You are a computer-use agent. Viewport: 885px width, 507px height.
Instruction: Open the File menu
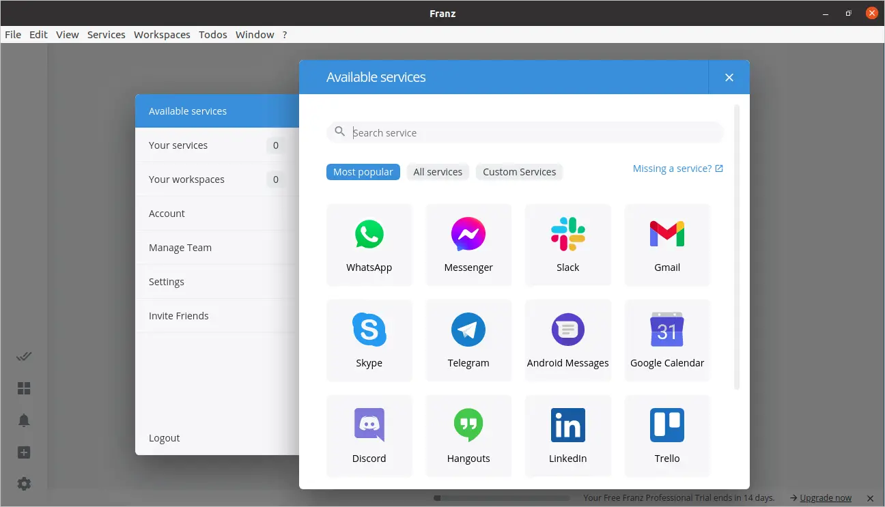point(13,34)
